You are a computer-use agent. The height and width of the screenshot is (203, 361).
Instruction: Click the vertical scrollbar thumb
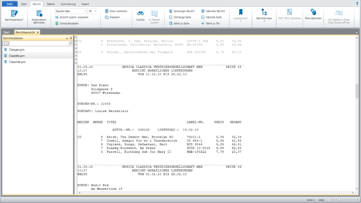click(357, 91)
